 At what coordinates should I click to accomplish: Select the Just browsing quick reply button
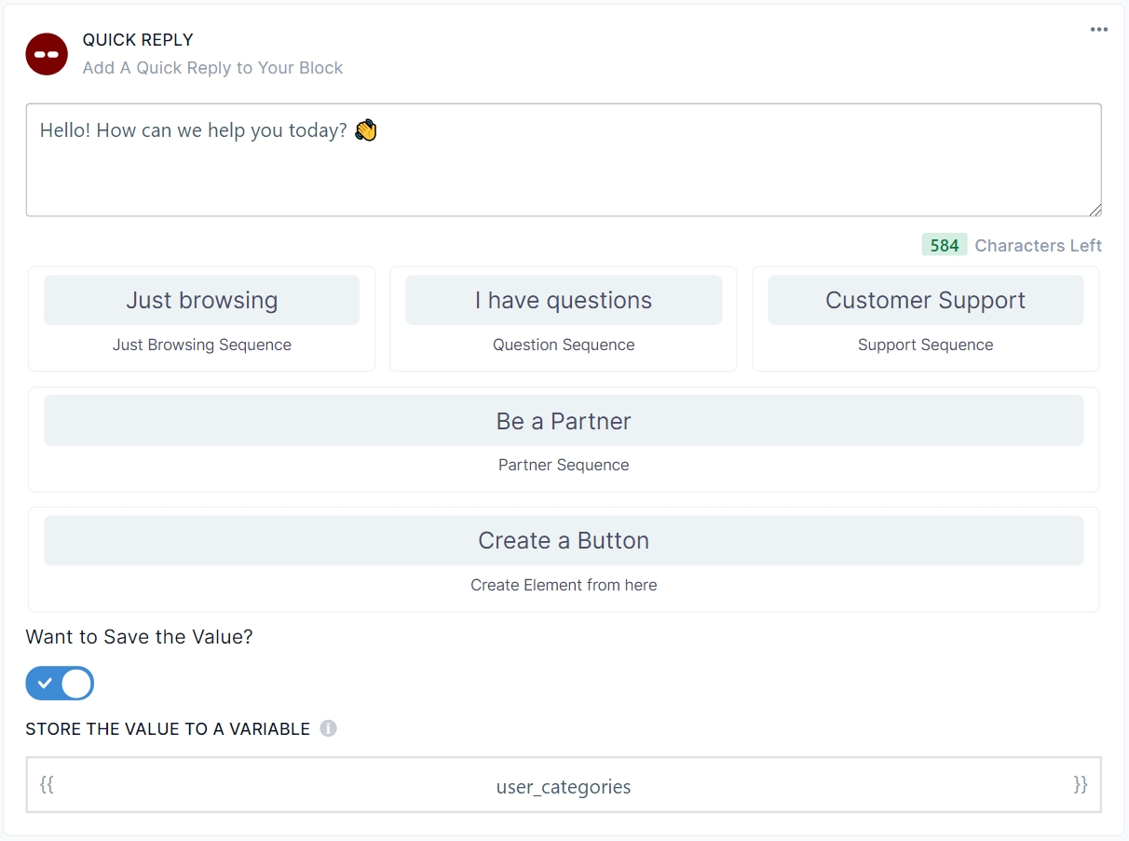pos(201,300)
